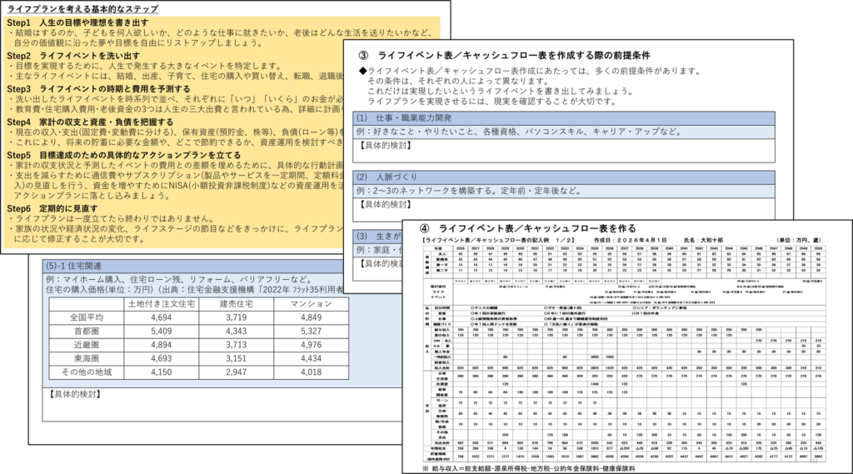
Task: Click the cell with value 4,693
Action: click(161, 359)
